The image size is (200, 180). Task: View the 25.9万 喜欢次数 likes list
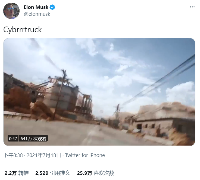click(x=96, y=173)
